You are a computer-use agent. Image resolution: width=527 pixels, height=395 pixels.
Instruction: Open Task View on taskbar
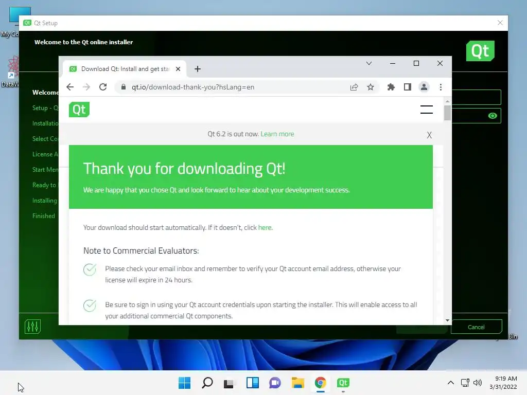coord(229,383)
